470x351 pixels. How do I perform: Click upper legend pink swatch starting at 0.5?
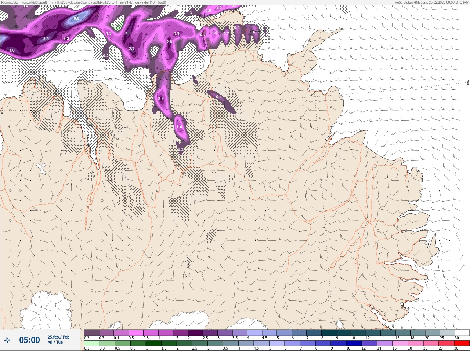[x=136, y=333]
